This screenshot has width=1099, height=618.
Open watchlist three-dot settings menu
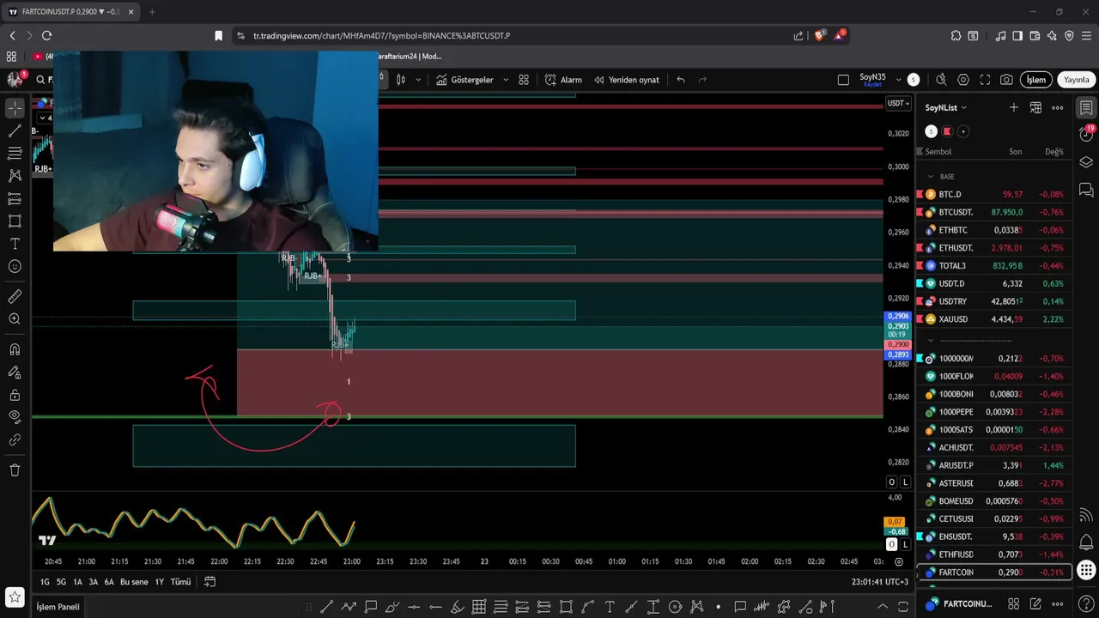tap(1058, 107)
